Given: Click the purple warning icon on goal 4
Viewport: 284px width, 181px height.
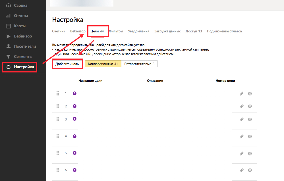Looking at the screenshot, I should (x=74, y=136).
